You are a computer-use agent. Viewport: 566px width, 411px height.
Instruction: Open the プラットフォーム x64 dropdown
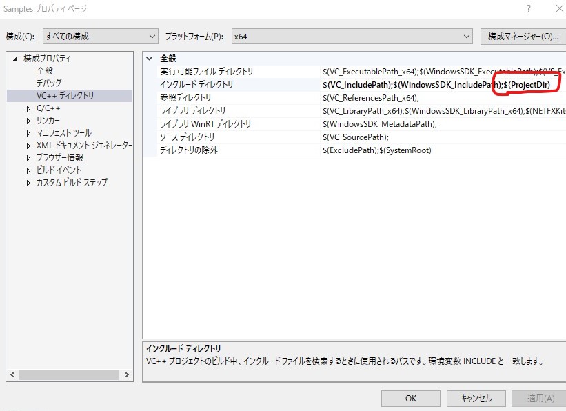(352, 37)
